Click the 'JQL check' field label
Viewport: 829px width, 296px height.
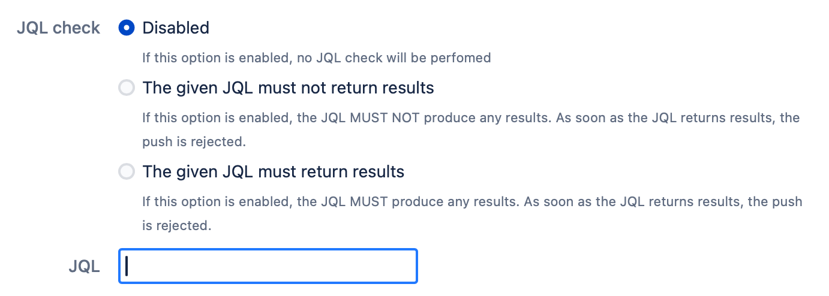coord(59,28)
